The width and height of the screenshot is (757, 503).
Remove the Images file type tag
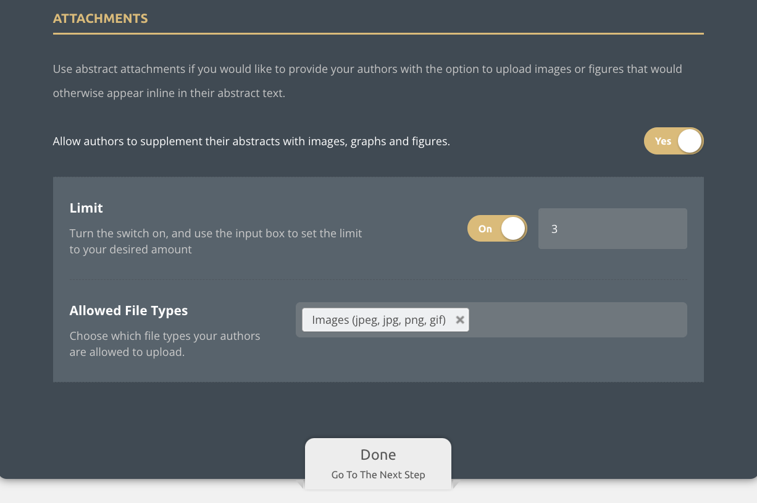pos(459,320)
